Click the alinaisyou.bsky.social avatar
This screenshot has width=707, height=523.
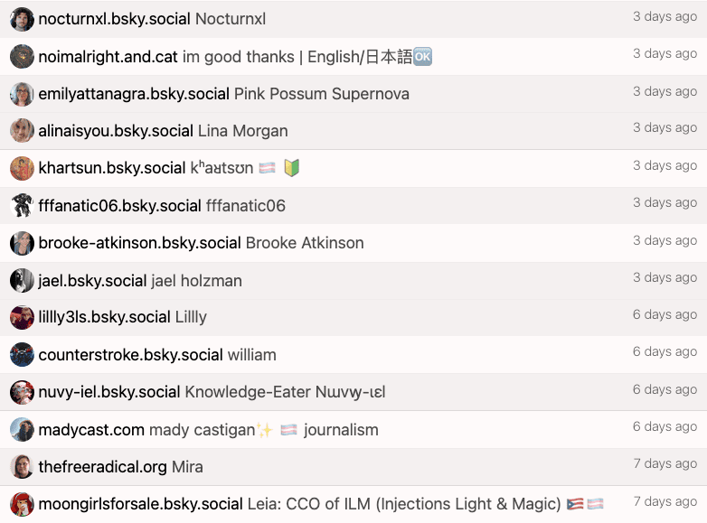click(22, 131)
